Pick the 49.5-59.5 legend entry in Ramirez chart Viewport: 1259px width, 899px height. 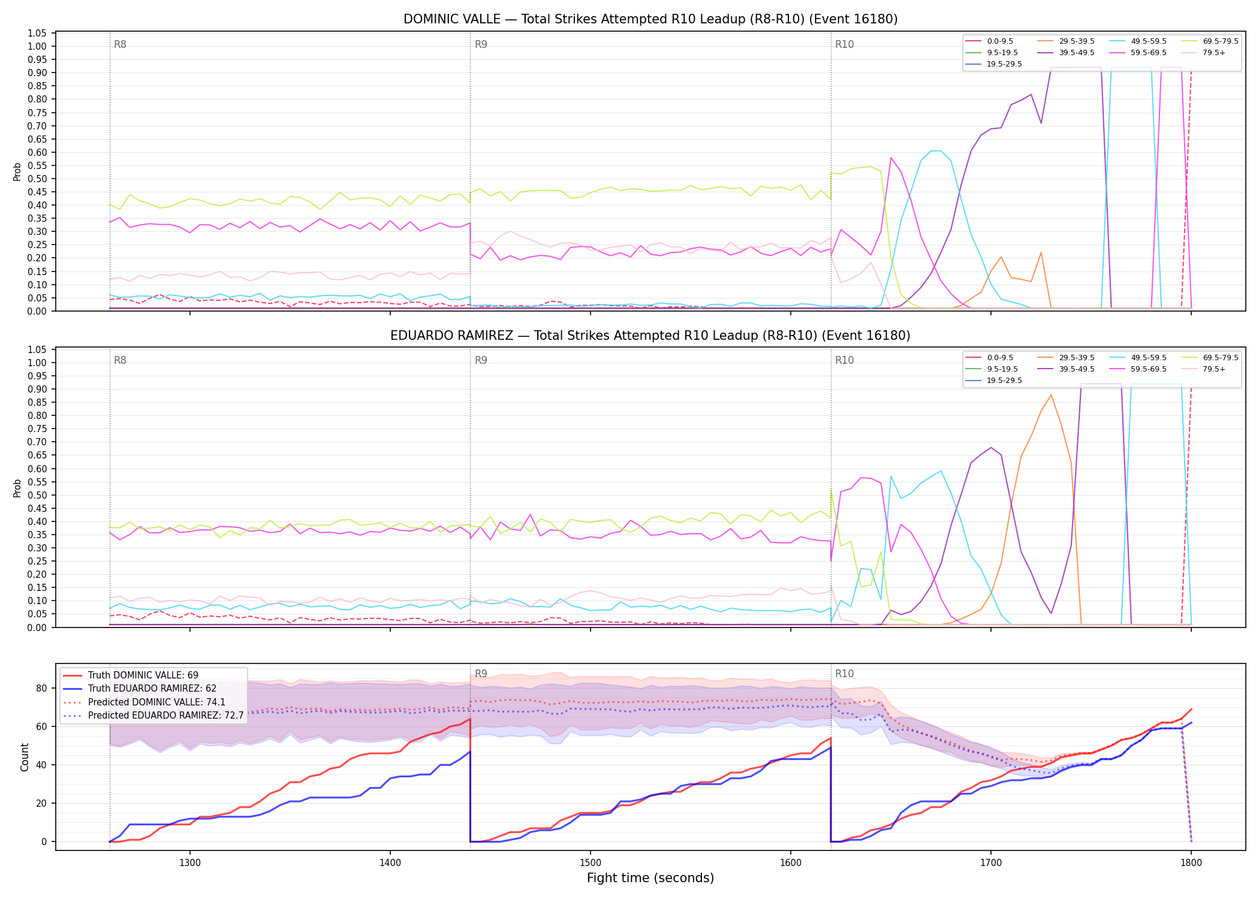[1138, 358]
